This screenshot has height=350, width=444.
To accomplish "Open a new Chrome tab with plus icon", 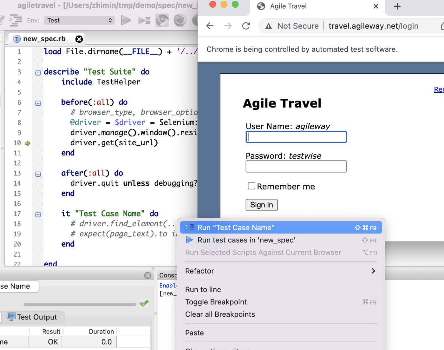I will coord(397,6).
